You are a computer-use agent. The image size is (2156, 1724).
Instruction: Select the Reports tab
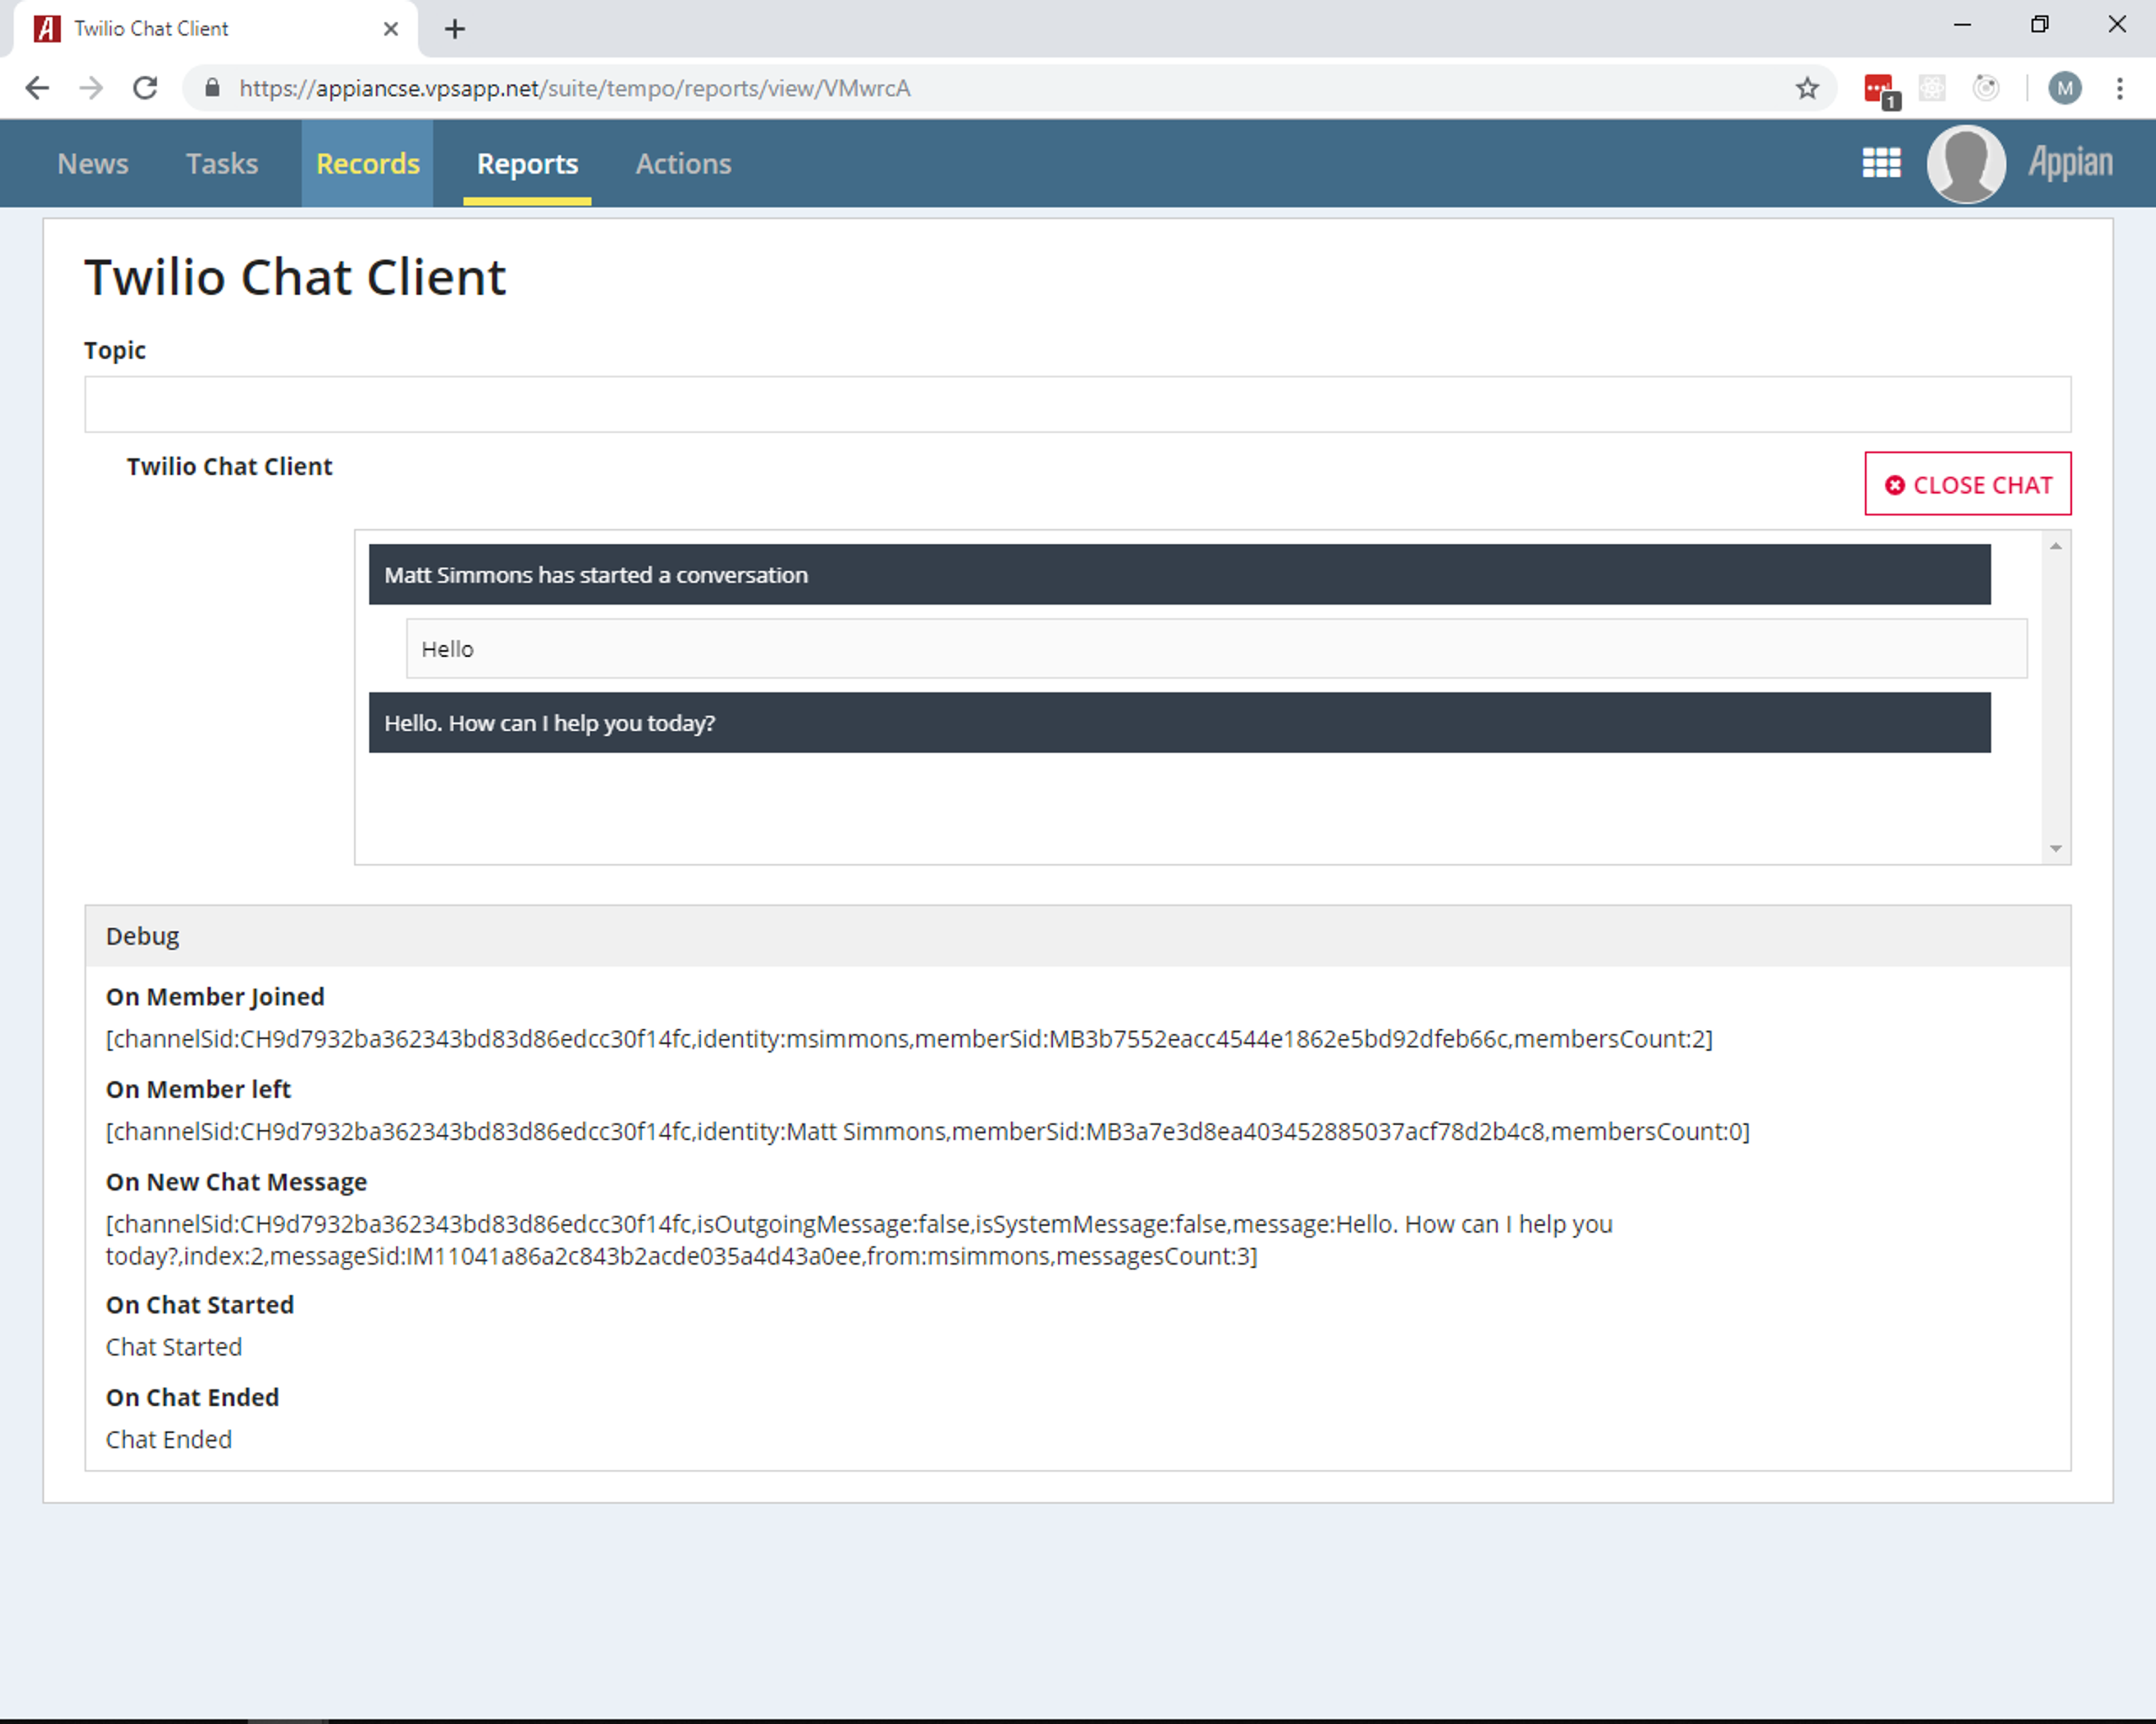coord(527,163)
